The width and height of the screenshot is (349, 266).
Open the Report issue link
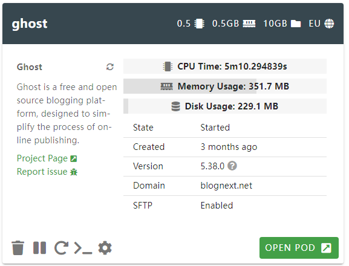pos(47,172)
